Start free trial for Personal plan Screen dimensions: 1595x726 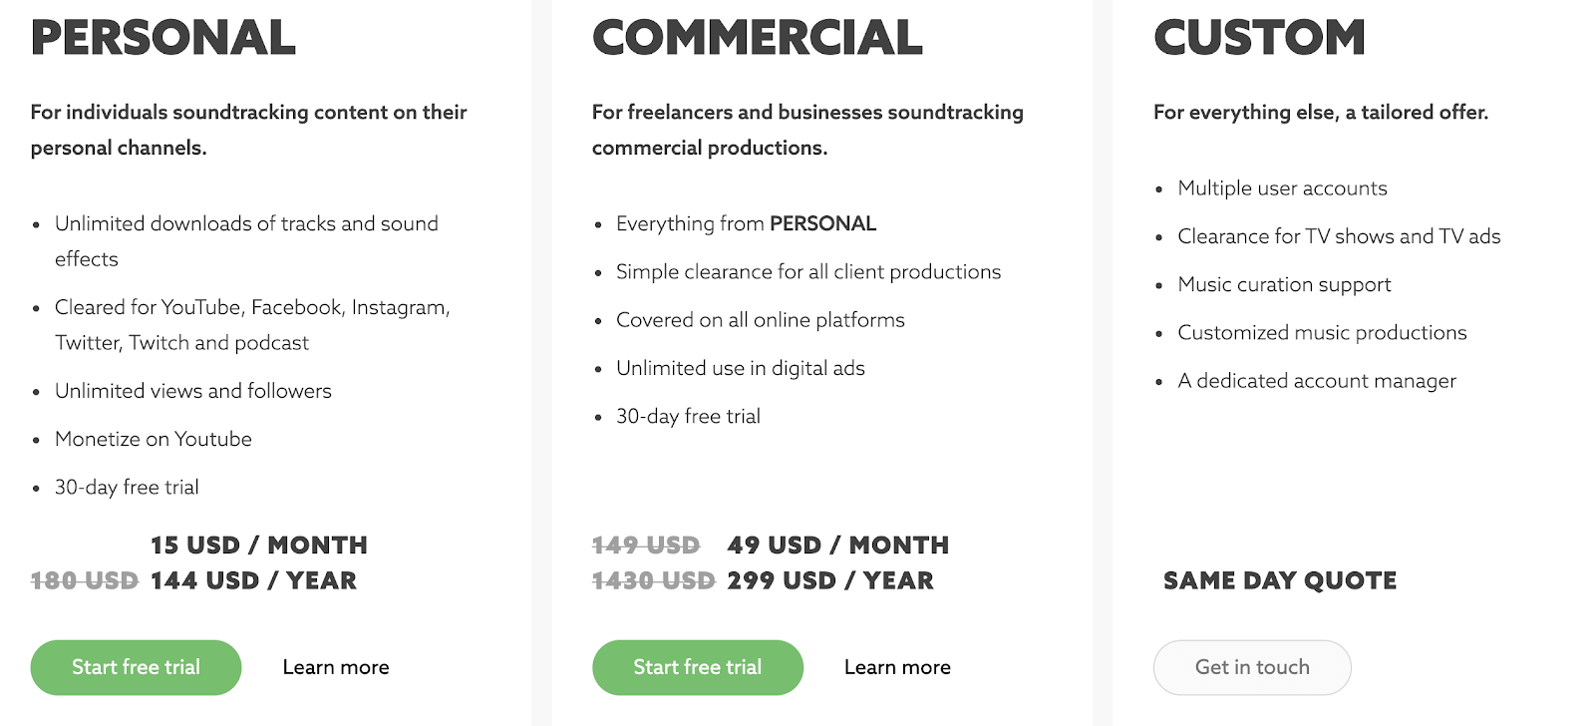point(136,667)
